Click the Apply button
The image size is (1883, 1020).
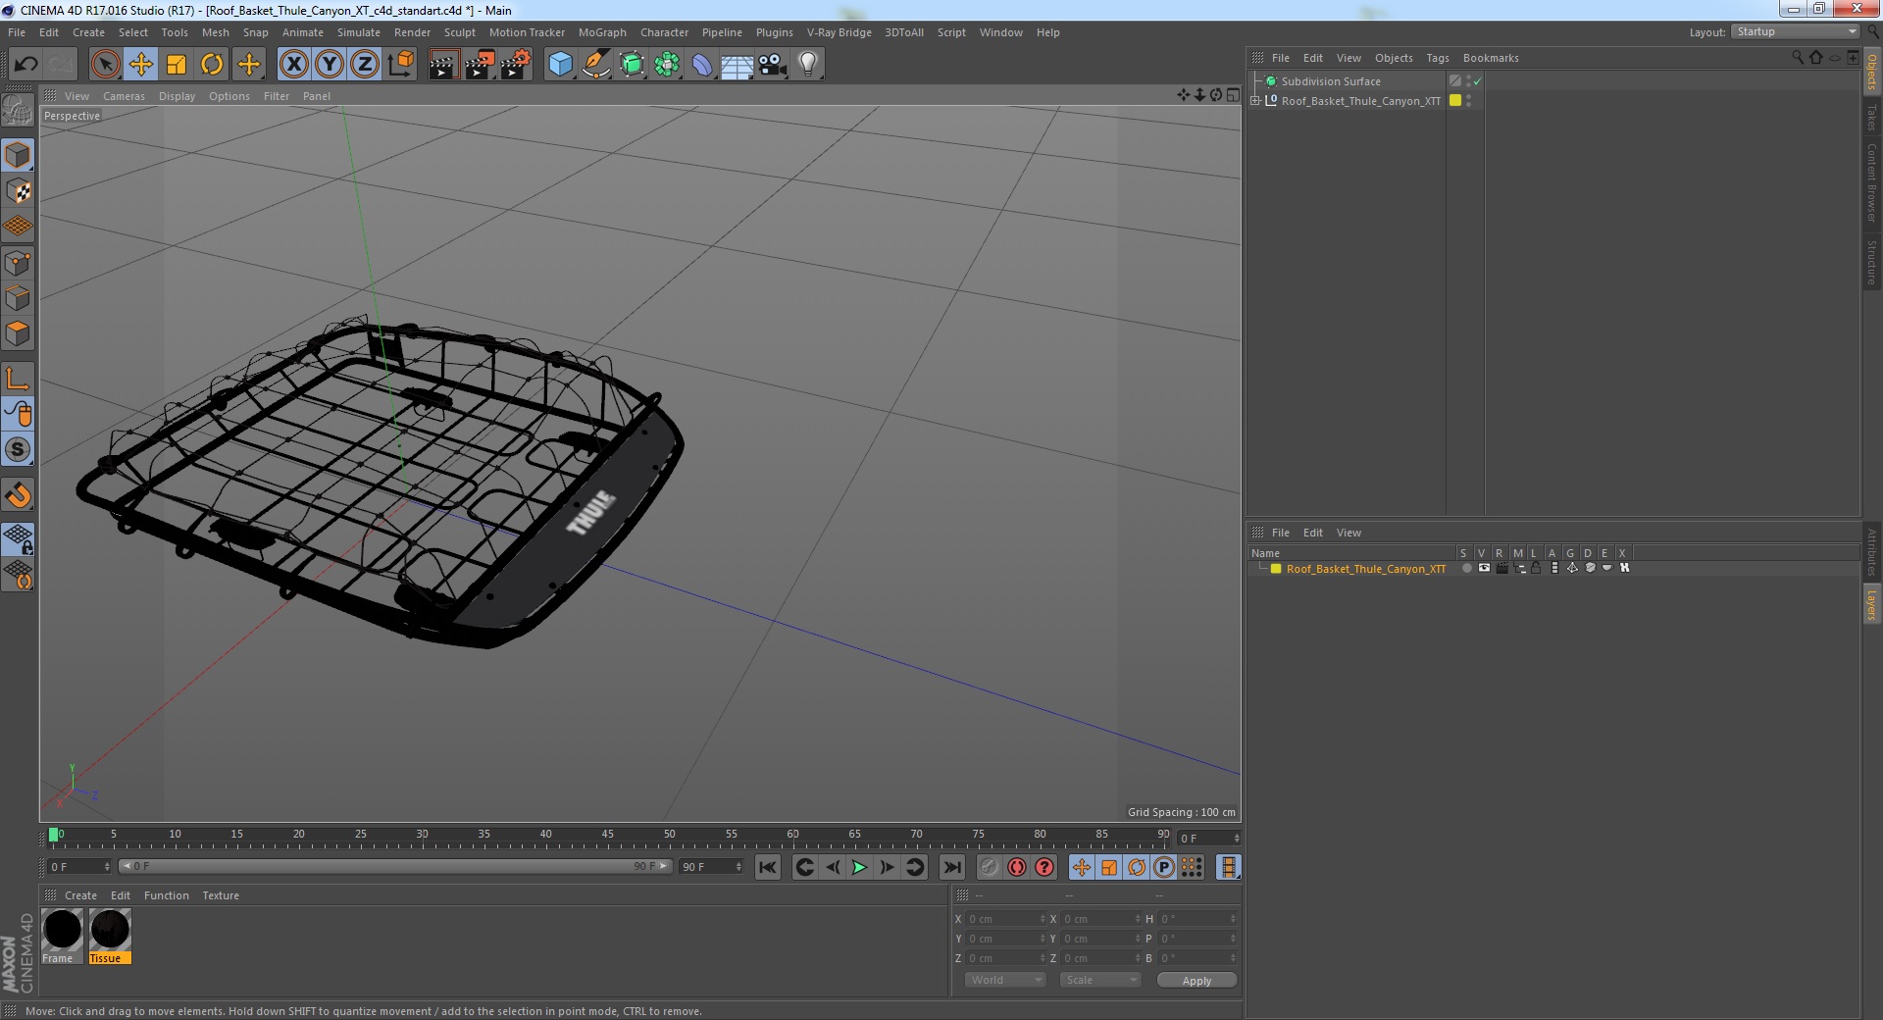(x=1196, y=980)
